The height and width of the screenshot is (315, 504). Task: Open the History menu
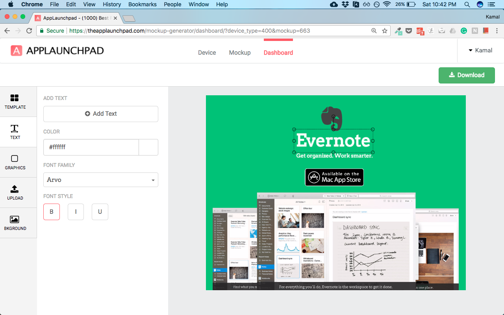pos(112,4)
